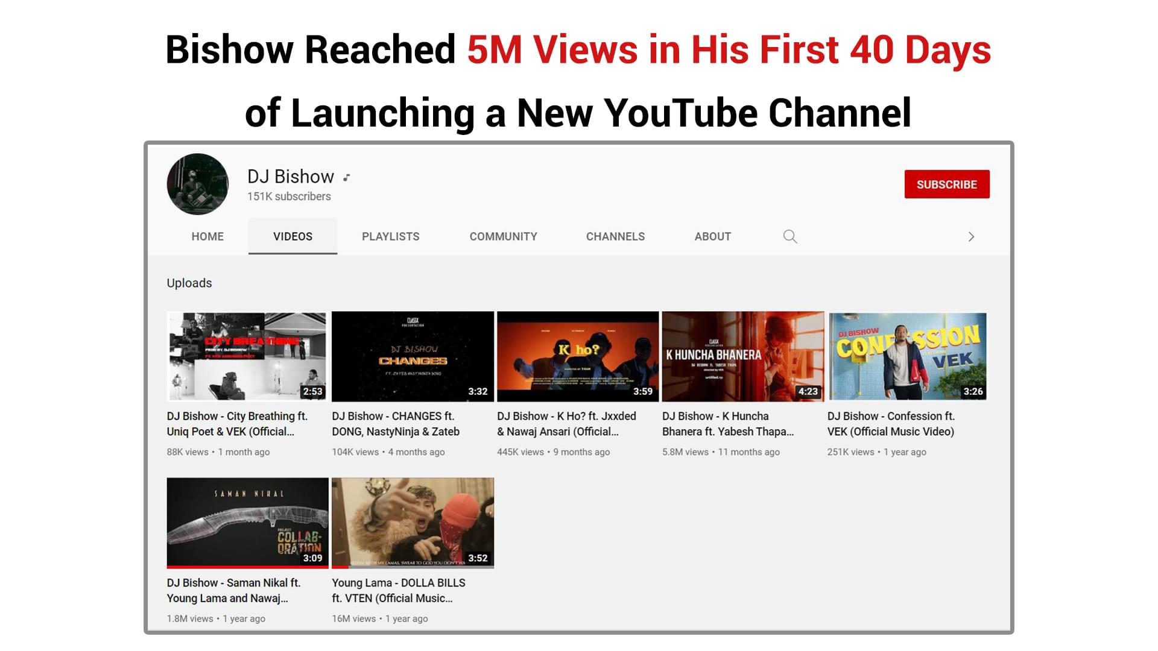Screen dimensions: 1158x651
Task: Click the DOLLA BILLS watch-progress bar
Action: 413,567
